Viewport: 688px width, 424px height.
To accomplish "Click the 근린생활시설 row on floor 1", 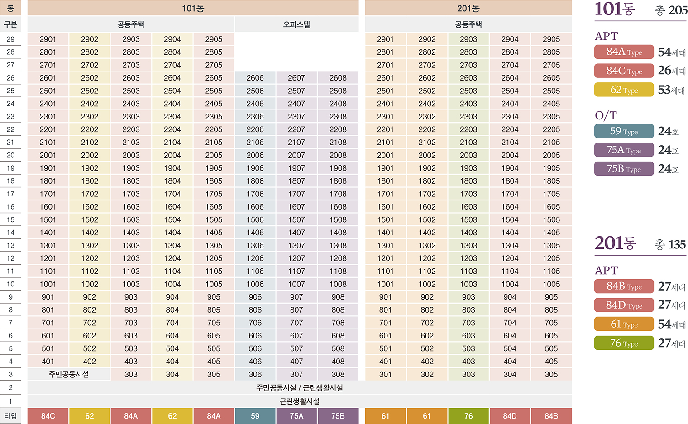I will point(300,401).
